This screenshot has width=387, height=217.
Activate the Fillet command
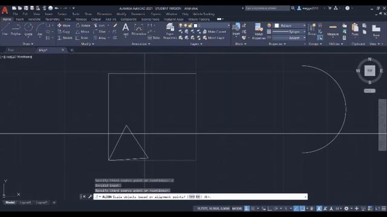100,32
